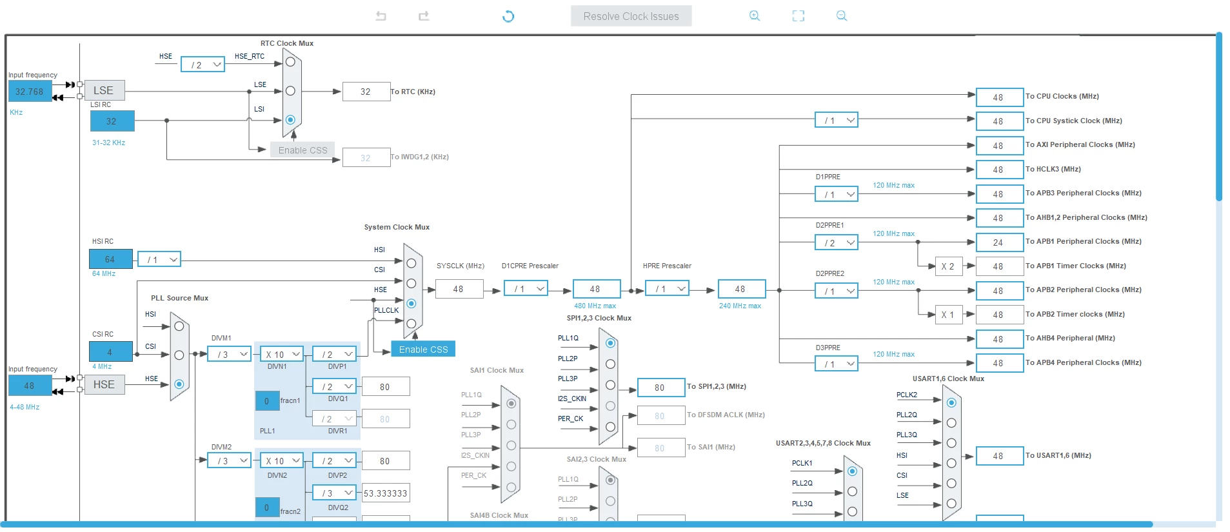Viewport: 1230px width, 532px height.
Task: Select PLL2P in SPI1,2,3 Clock Mux
Action: [x=610, y=364]
